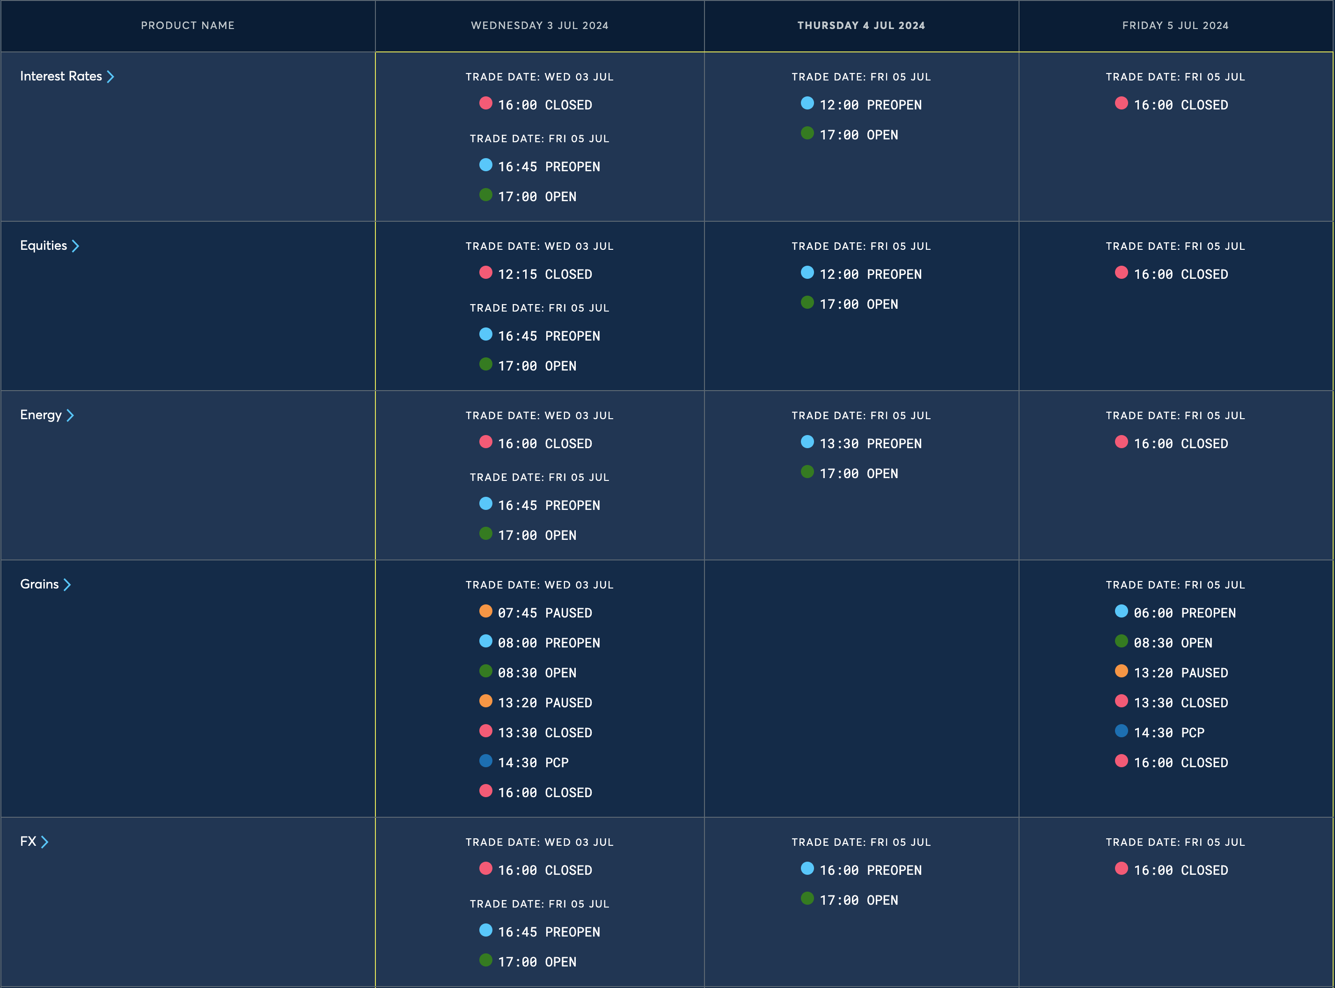This screenshot has width=1335, height=988.
Task: Click the orange PAUSED indicator for Grains Wednesday 07:45
Action: coord(486,611)
